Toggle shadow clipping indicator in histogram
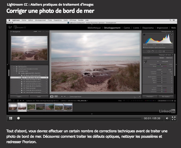Image resolution: width=181 pixels, height=148 pixels. pos(144,34)
